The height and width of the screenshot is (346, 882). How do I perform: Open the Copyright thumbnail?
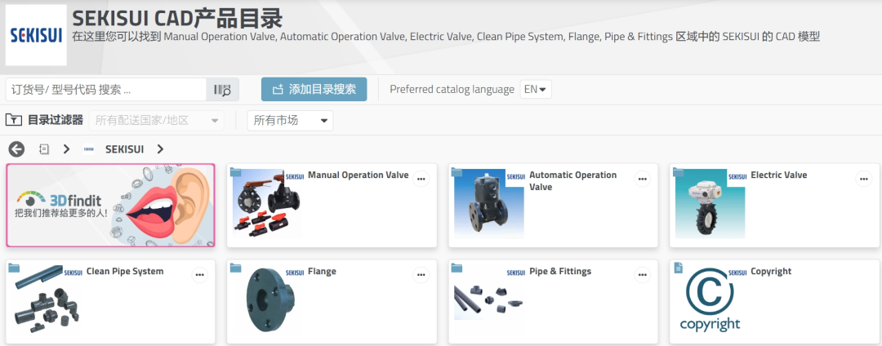(x=710, y=300)
